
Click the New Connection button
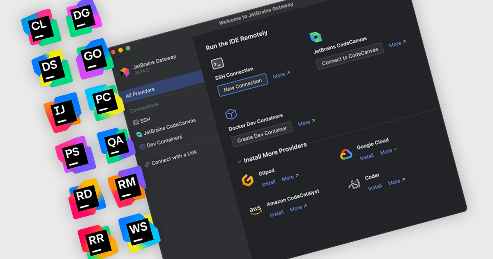coord(243,85)
